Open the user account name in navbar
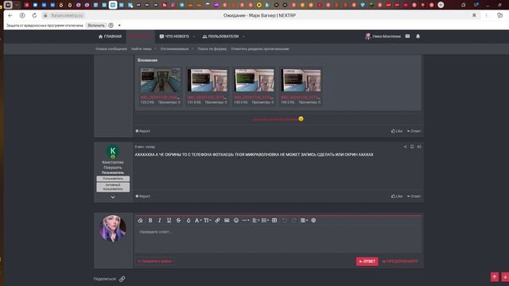The height and width of the screenshot is (286, 509). point(383,37)
